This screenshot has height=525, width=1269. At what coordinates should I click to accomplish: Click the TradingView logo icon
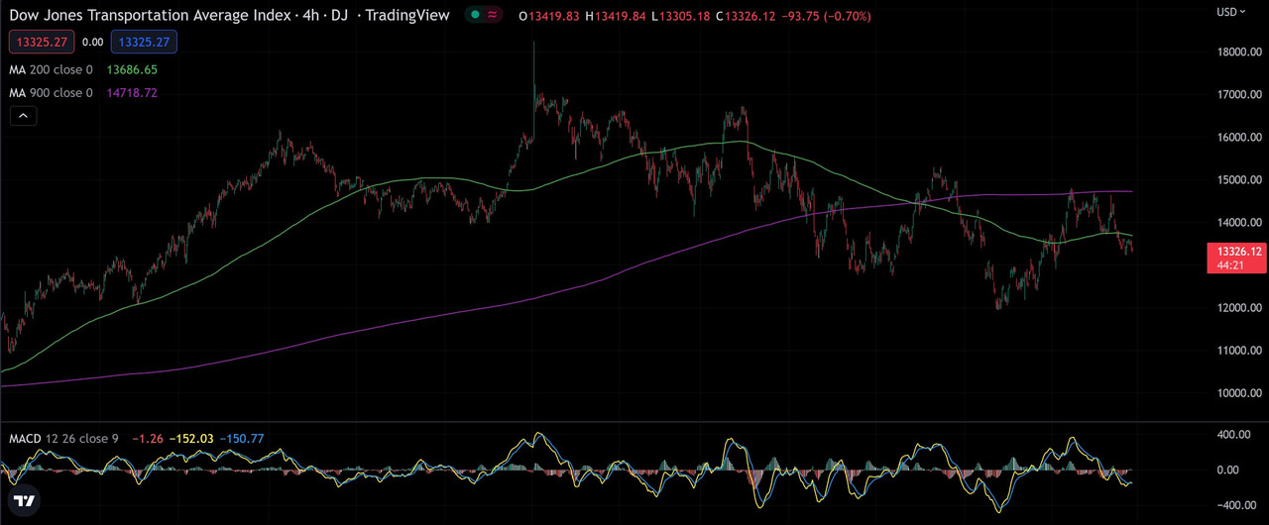26,501
